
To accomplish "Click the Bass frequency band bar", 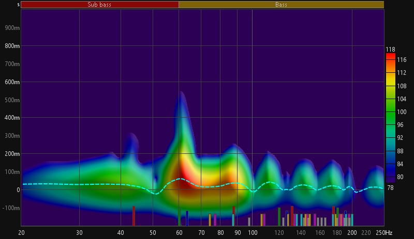I will (x=281, y=5).
